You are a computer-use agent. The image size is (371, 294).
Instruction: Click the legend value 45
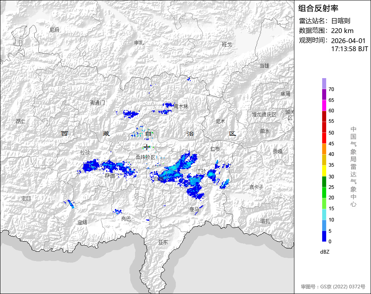point(331,144)
